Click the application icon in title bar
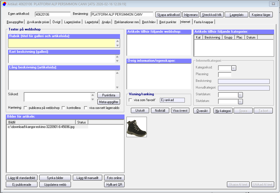Viewport: 280px width, 193px height. click(x=4, y=4)
